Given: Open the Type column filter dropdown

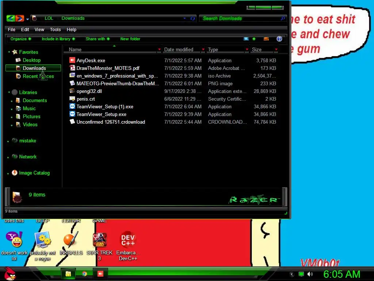Looking at the screenshot, I should (247, 49).
